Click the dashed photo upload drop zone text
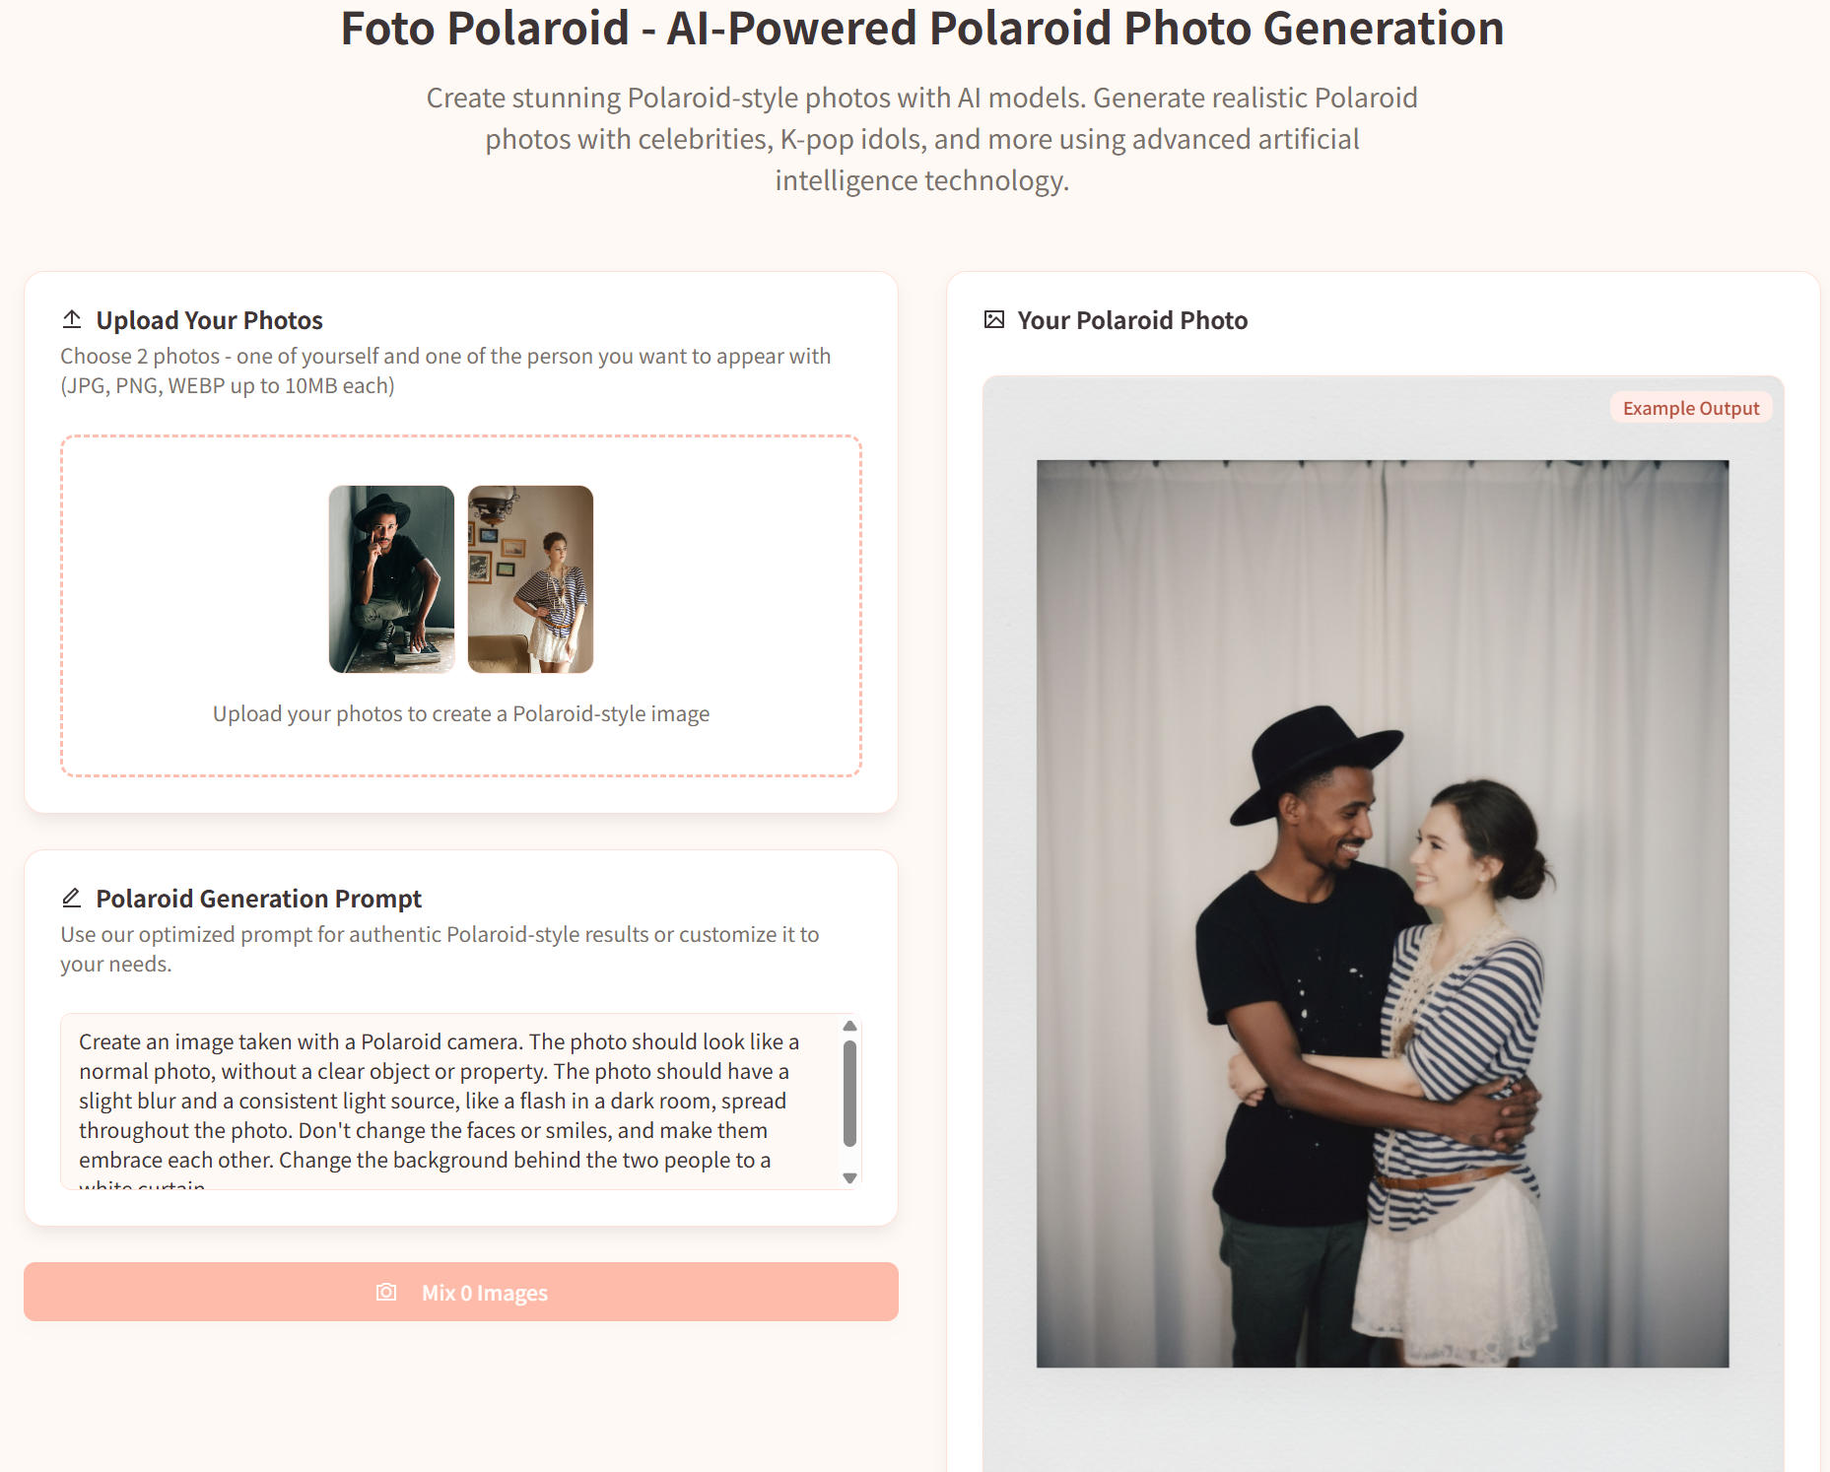This screenshot has width=1830, height=1472. [x=461, y=713]
